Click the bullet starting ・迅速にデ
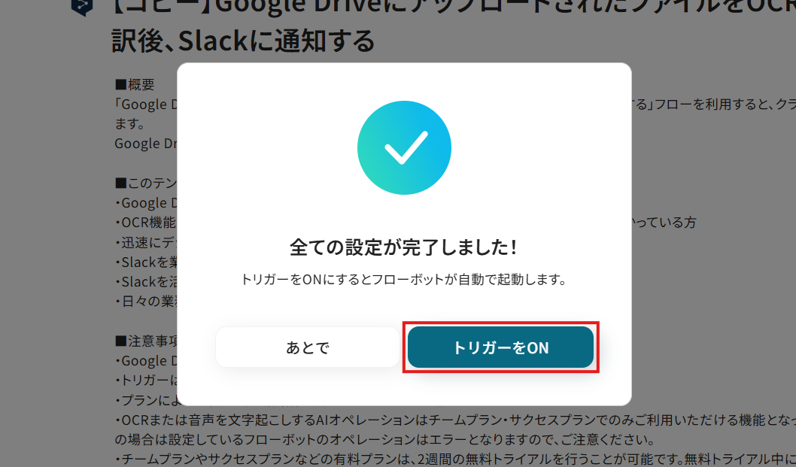The image size is (796, 467). tap(146, 243)
